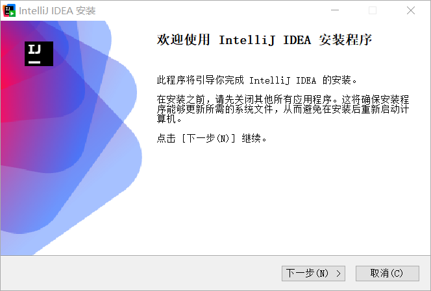Click the greyed-out maximize window button
This screenshot has width=431, height=291.
(x=373, y=10)
